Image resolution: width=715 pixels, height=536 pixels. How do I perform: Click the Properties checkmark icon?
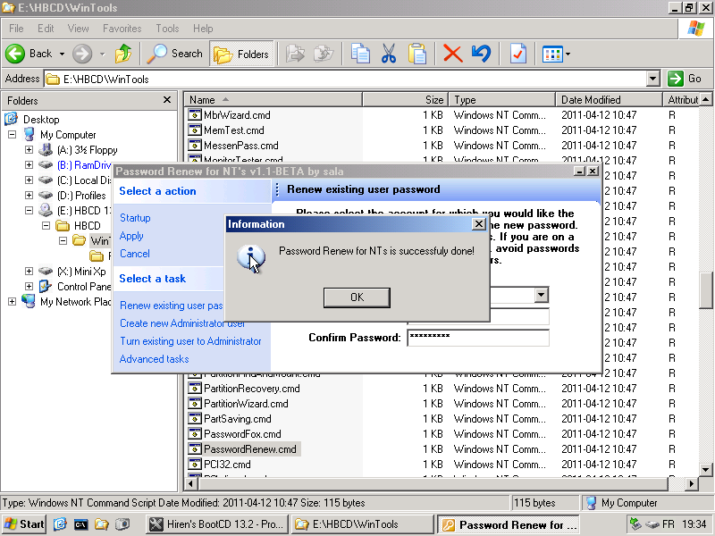518,54
